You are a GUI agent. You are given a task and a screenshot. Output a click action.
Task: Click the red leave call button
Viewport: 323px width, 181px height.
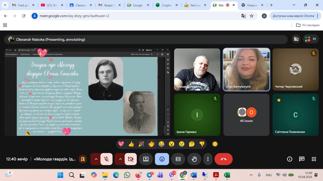click(x=223, y=159)
